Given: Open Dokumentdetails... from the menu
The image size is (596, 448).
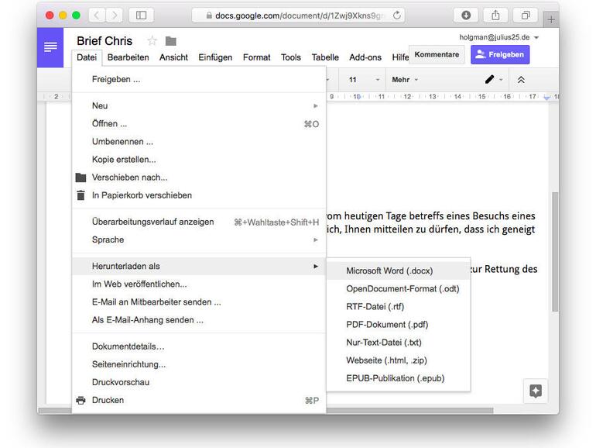Looking at the screenshot, I should pyautogui.click(x=199, y=346).
